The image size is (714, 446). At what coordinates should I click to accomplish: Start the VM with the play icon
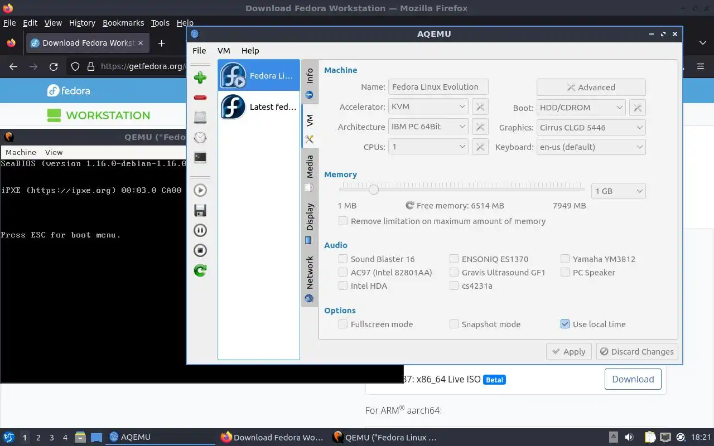point(200,190)
